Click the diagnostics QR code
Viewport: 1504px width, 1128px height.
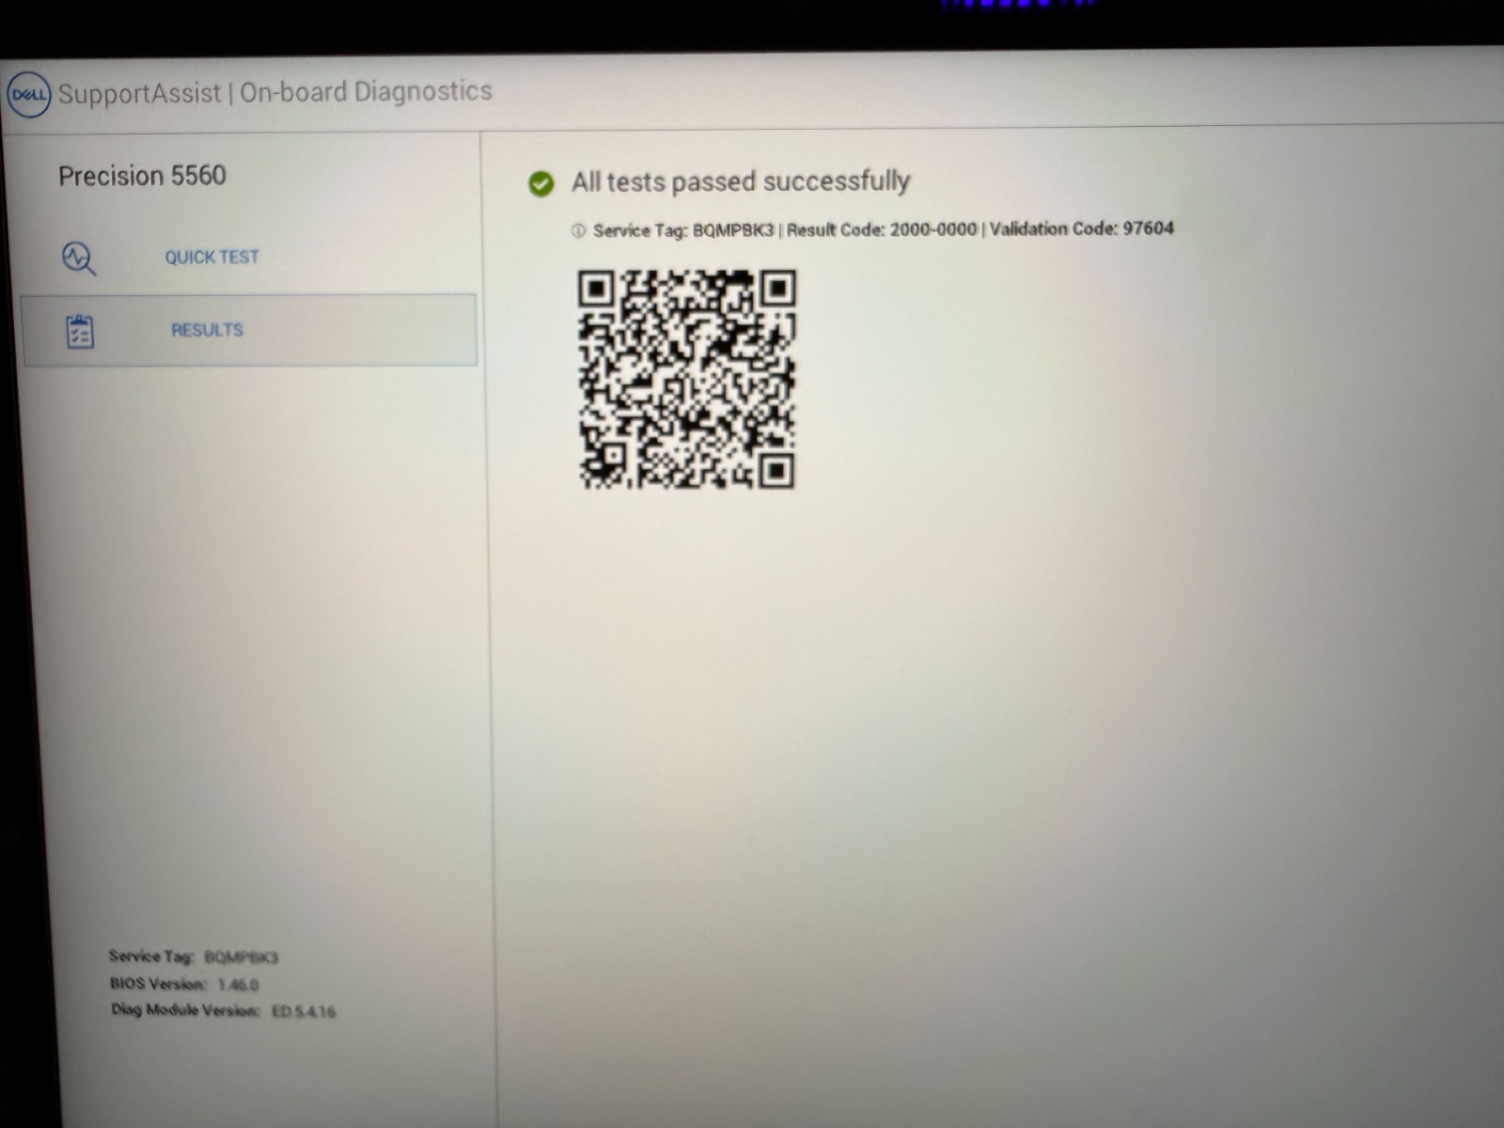click(x=686, y=379)
